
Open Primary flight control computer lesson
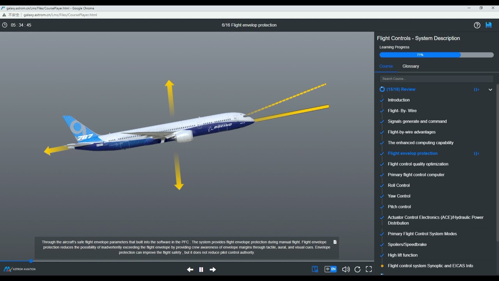pos(416,175)
